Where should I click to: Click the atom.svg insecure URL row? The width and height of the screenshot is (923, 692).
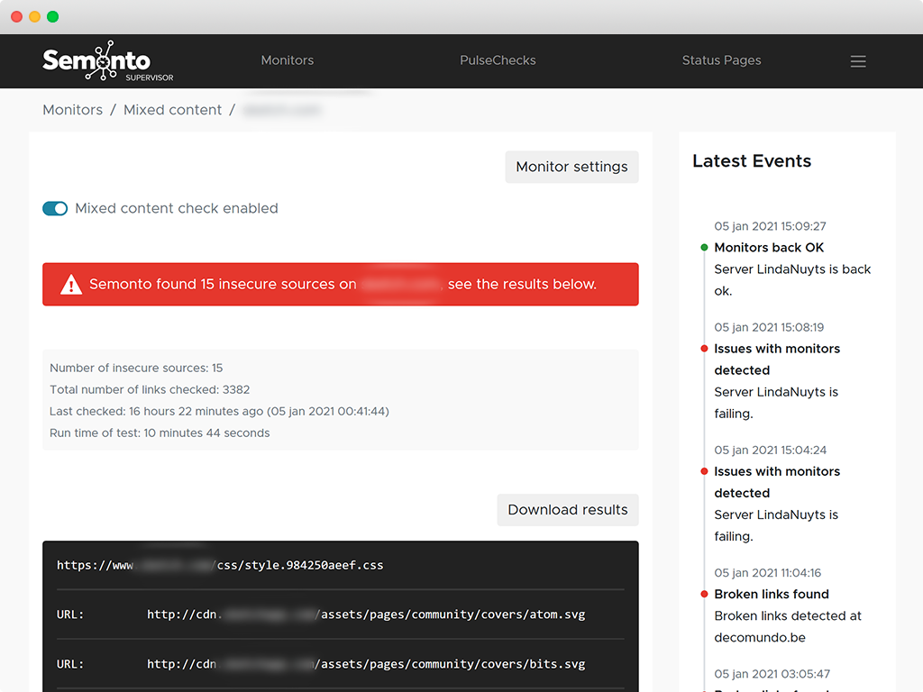click(x=366, y=615)
